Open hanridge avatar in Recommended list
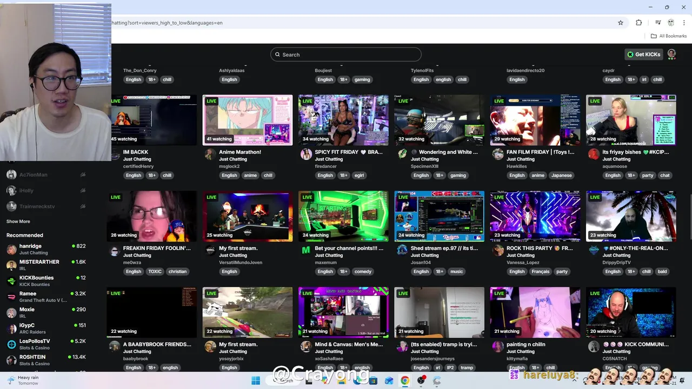This screenshot has width=692, height=389. [x=11, y=249]
